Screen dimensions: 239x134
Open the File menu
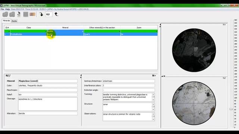click(x=2, y=9)
